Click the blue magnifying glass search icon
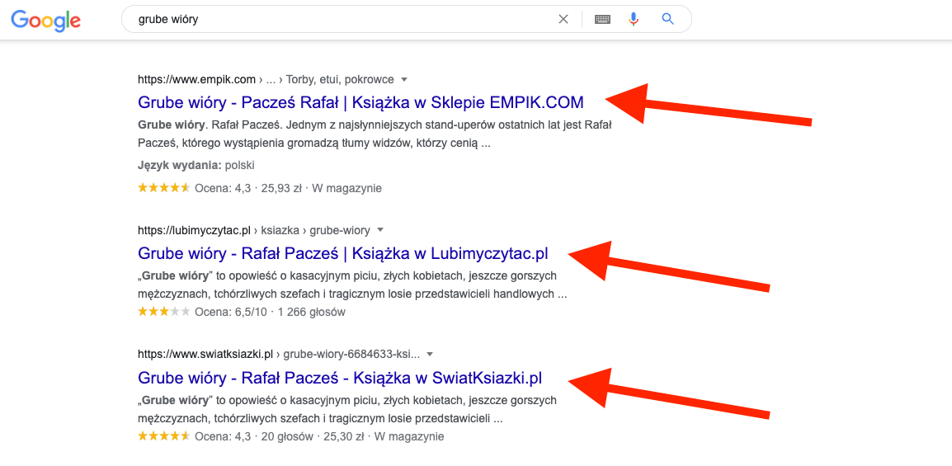 tap(668, 19)
